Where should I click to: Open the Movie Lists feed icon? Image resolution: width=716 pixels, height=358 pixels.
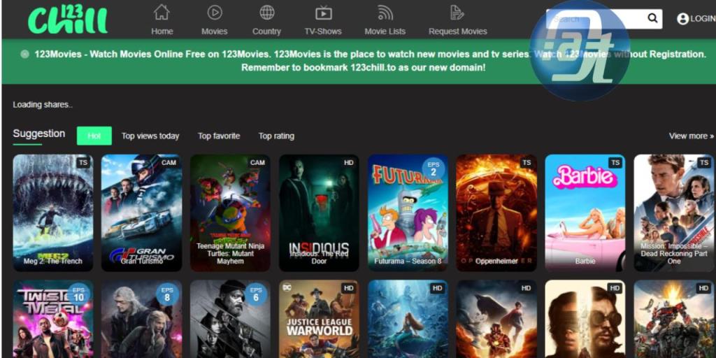click(x=385, y=13)
